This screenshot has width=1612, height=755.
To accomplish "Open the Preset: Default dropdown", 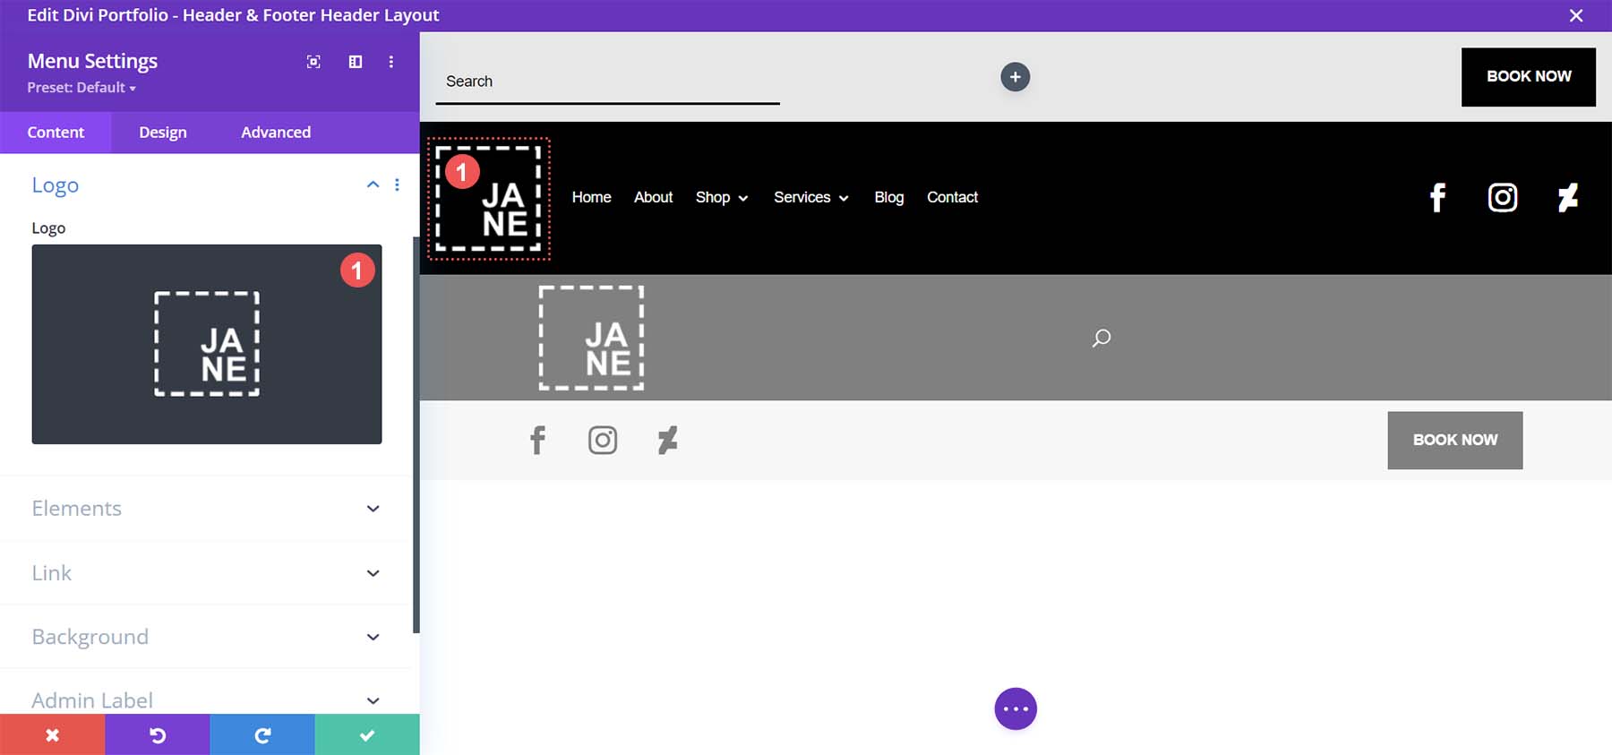I will [x=81, y=88].
